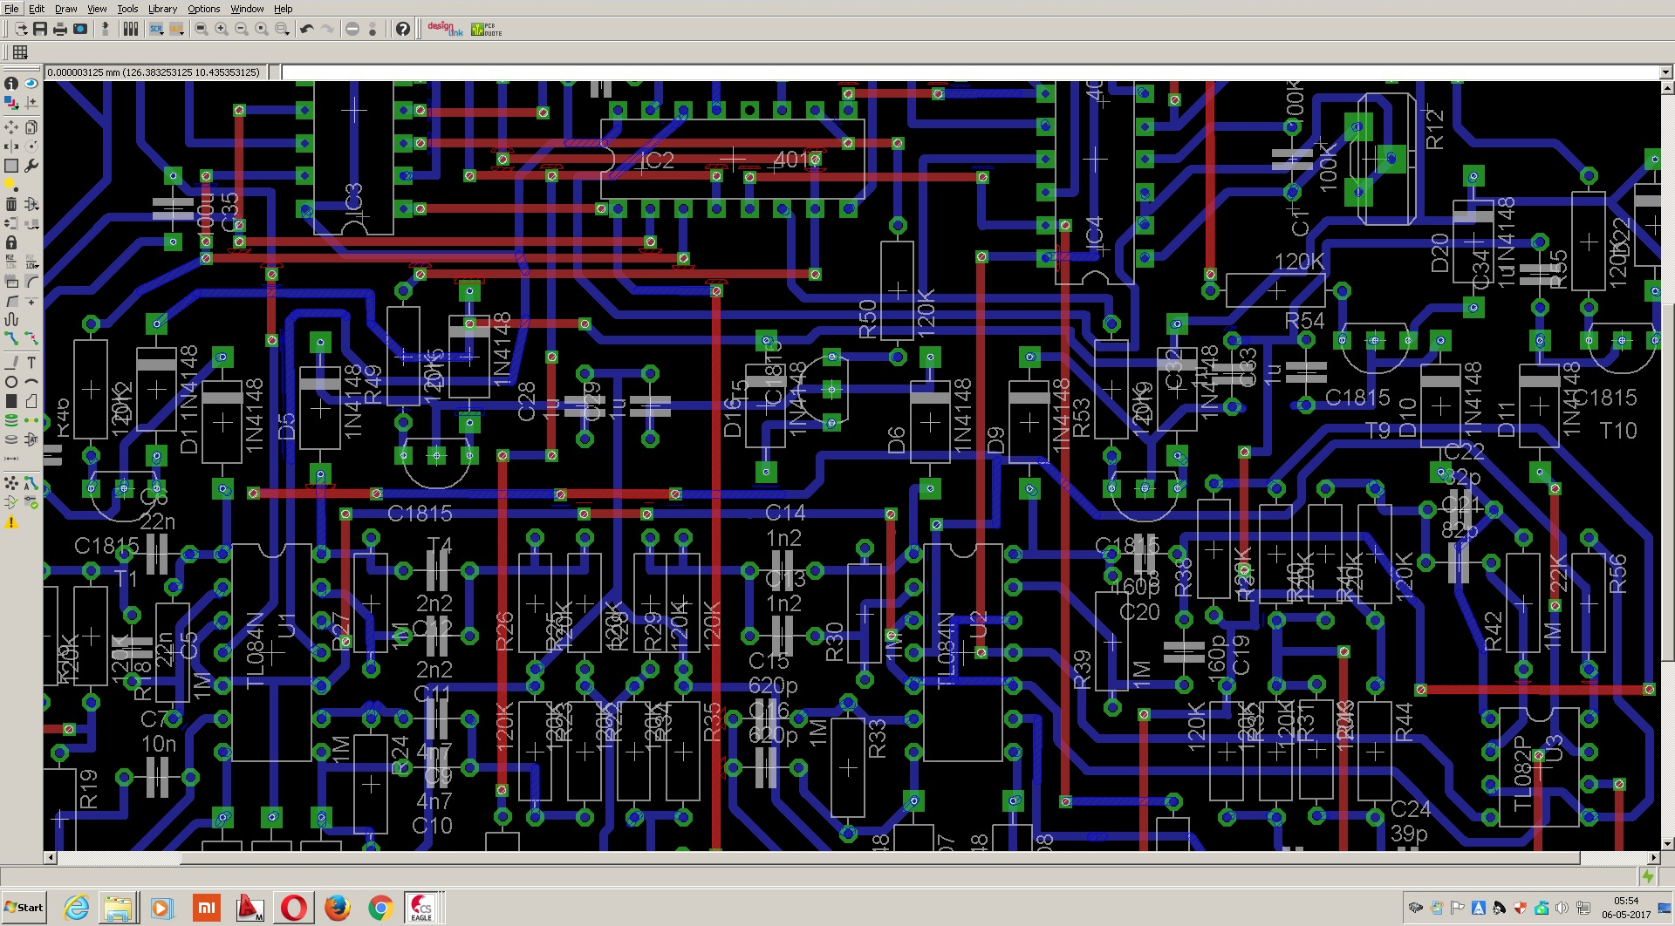Click the Windows Start button
Viewport: 1675px width, 926px height.
pos(24,908)
